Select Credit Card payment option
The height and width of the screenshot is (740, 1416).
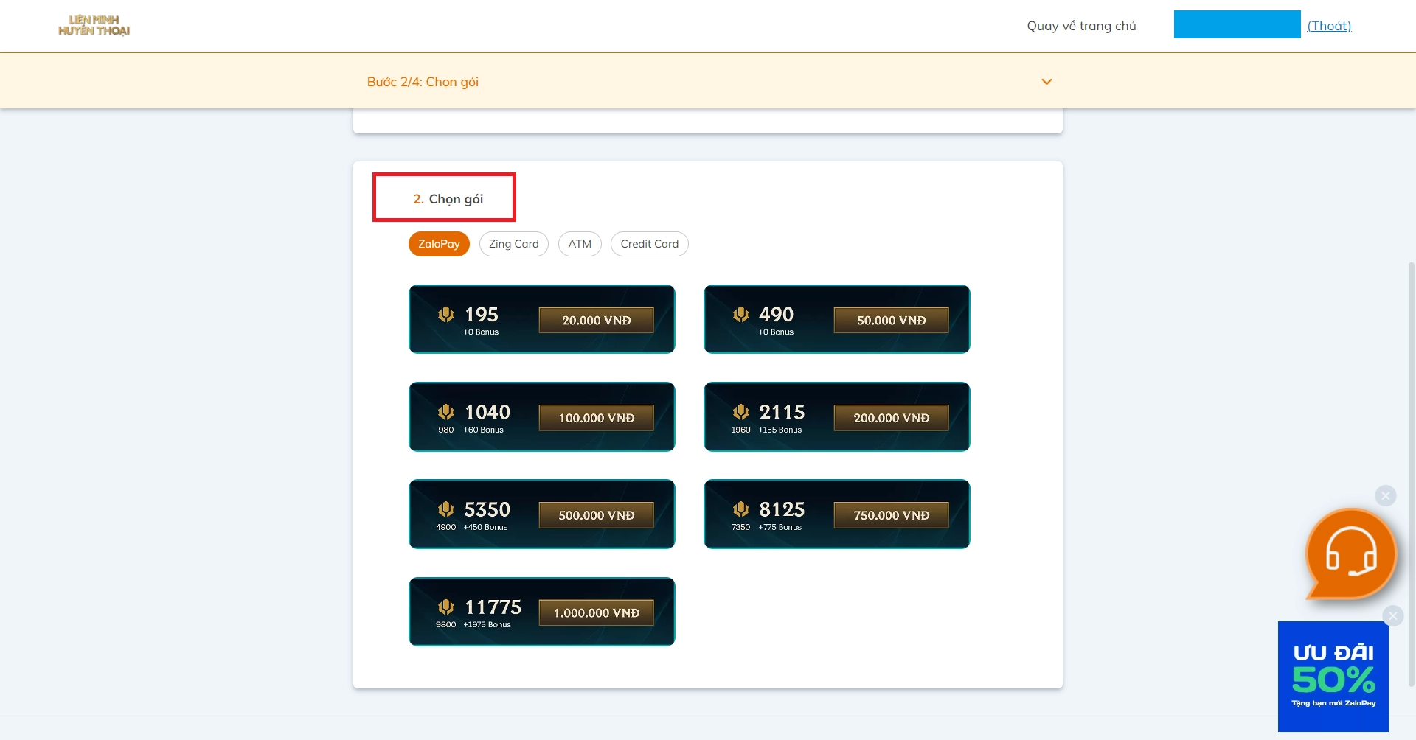(649, 244)
